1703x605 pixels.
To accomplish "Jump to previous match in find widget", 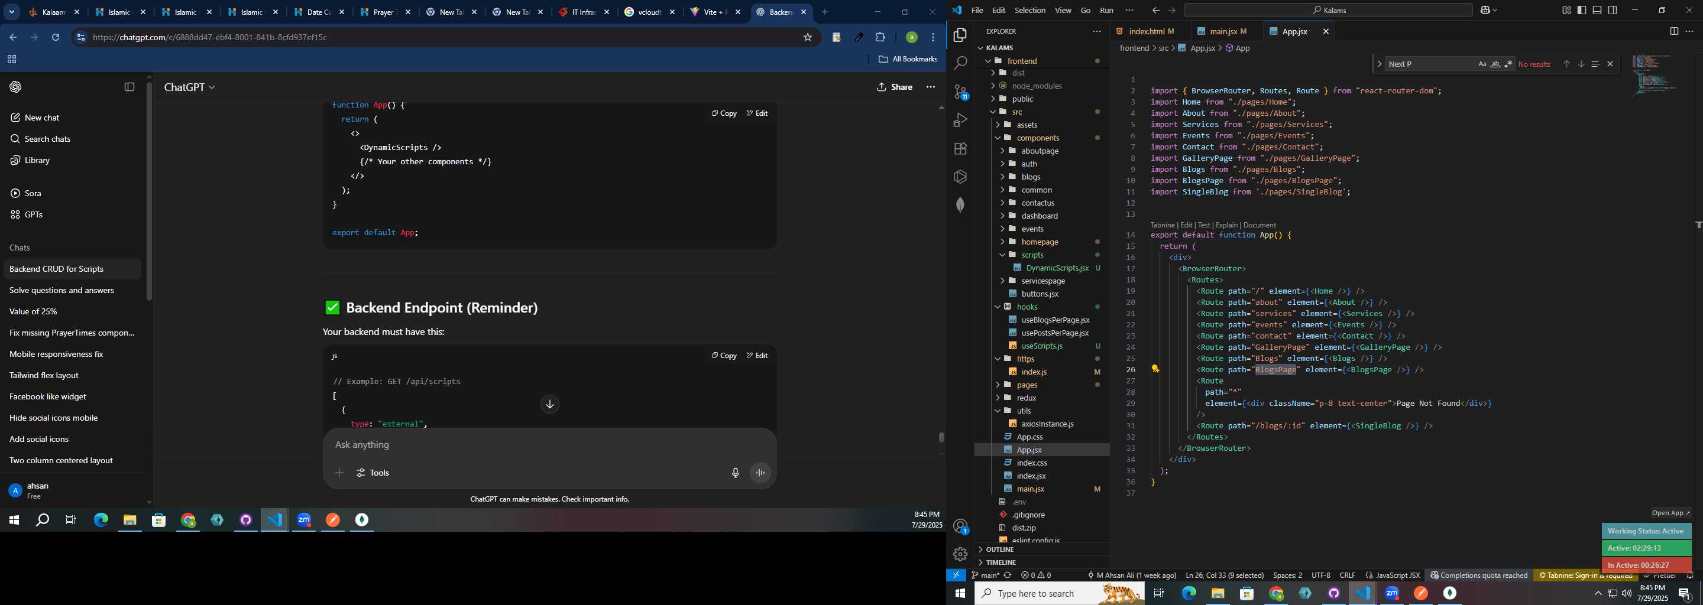I will point(1566,64).
